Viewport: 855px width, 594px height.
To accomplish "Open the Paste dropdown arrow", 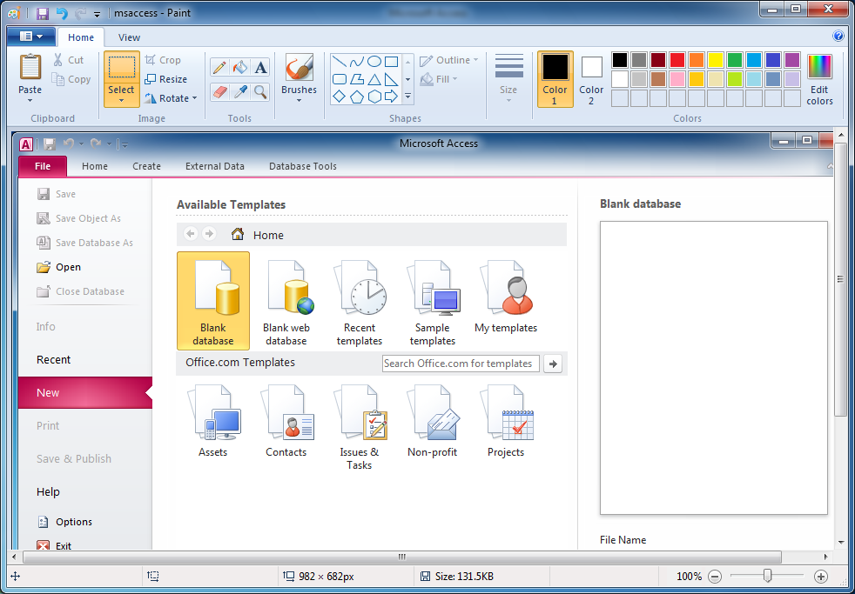I will (x=30, y=101).
